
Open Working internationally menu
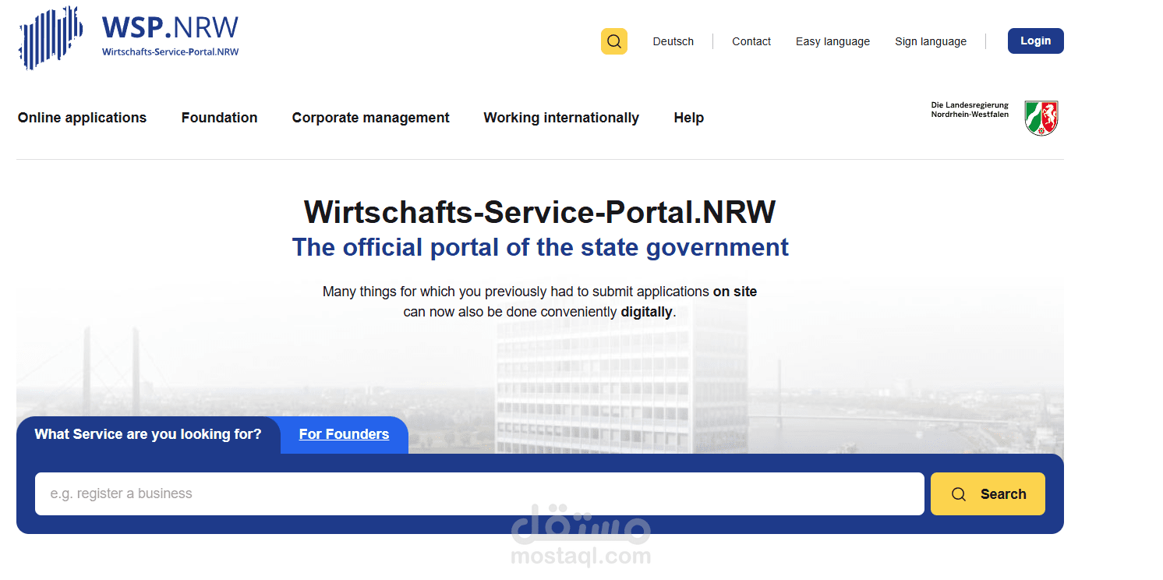pyautogui.click(x=561, y=118)
